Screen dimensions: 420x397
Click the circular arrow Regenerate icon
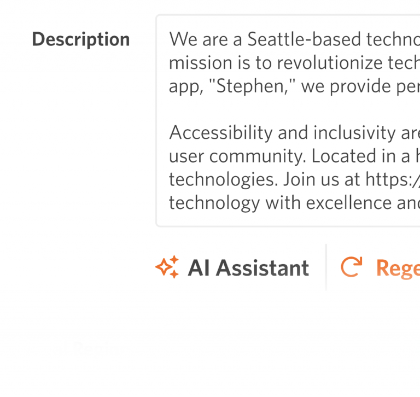[352, 267]
